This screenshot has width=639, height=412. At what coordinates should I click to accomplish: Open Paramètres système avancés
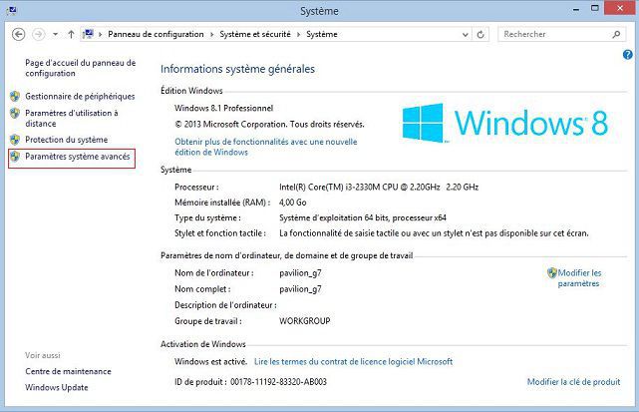tap(78, 157)
